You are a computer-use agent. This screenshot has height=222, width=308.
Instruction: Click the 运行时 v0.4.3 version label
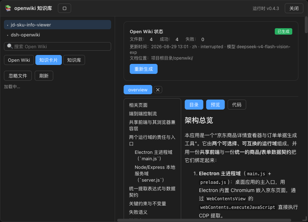point(266,9)
